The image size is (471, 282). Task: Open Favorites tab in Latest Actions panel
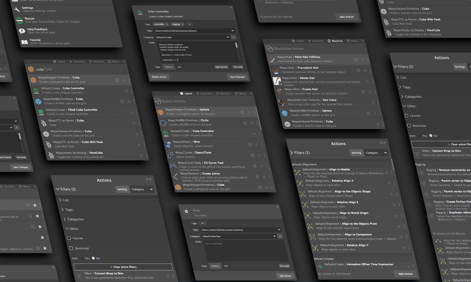coord(204,94)
